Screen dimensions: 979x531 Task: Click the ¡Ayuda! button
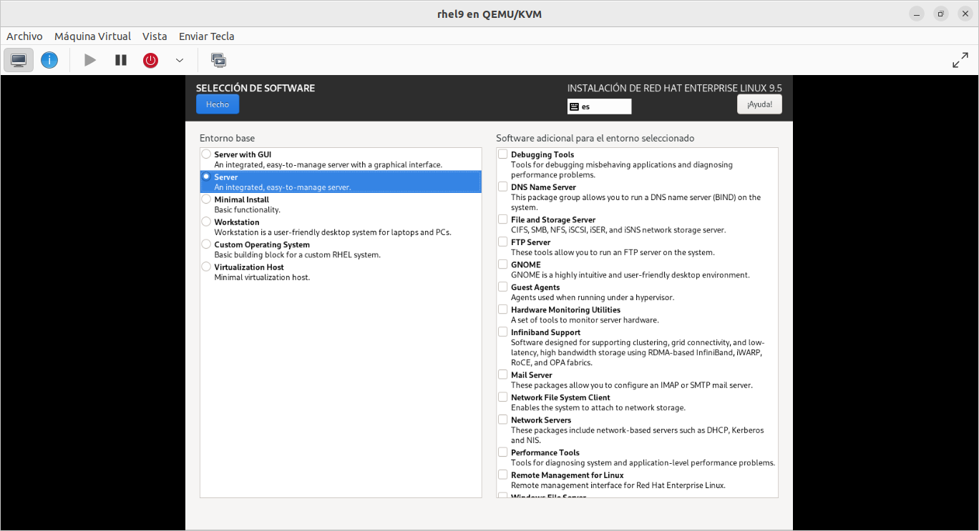click(759, 104)
